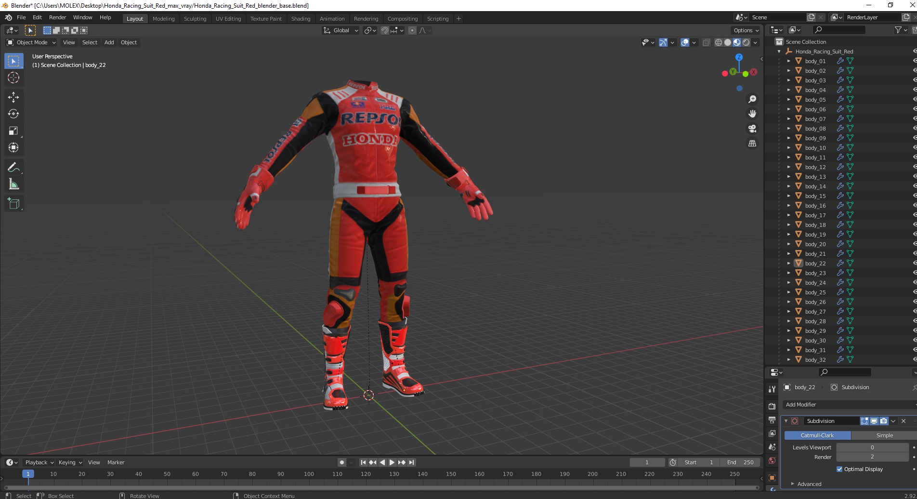This screenshot has width=917, height=499.
Task: Expand body_01 in the outliner
Action: click(788, 61)
